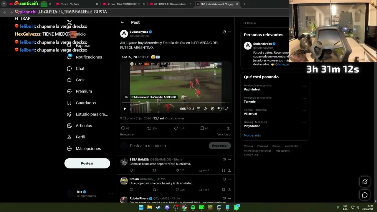This screenshot has width=377, height=212.
Task: Toggle closed captions on the video
Action: pos(199,109)
